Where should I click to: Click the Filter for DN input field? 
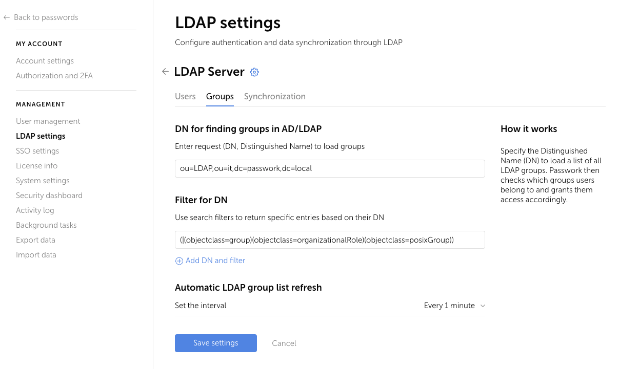[330, 240]
